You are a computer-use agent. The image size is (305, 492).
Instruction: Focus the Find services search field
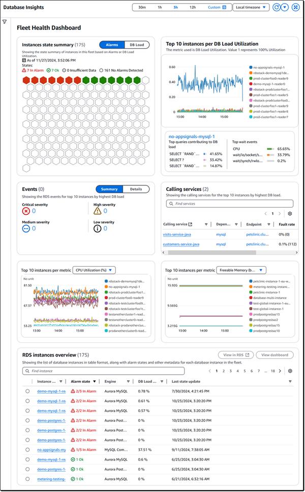[x=230, y=204]
